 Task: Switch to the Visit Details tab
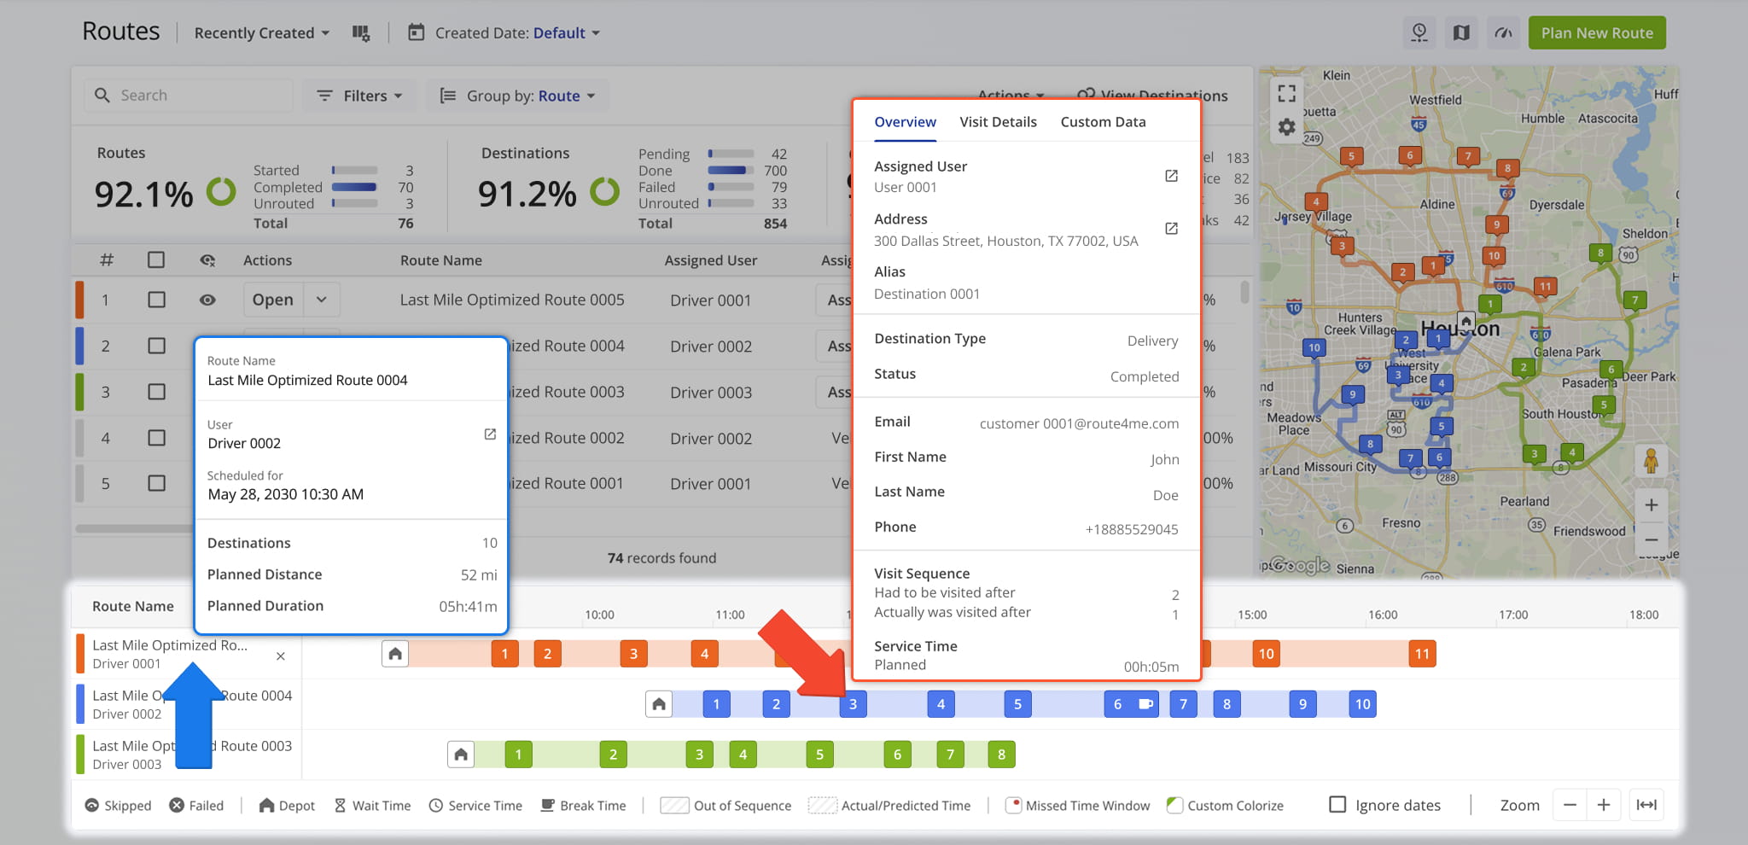click(998, 122)
